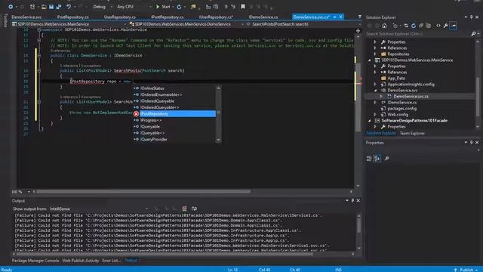483x272 pixels.
Task: Switch to the PostRepository.cs tab
Action: (72, 17)
